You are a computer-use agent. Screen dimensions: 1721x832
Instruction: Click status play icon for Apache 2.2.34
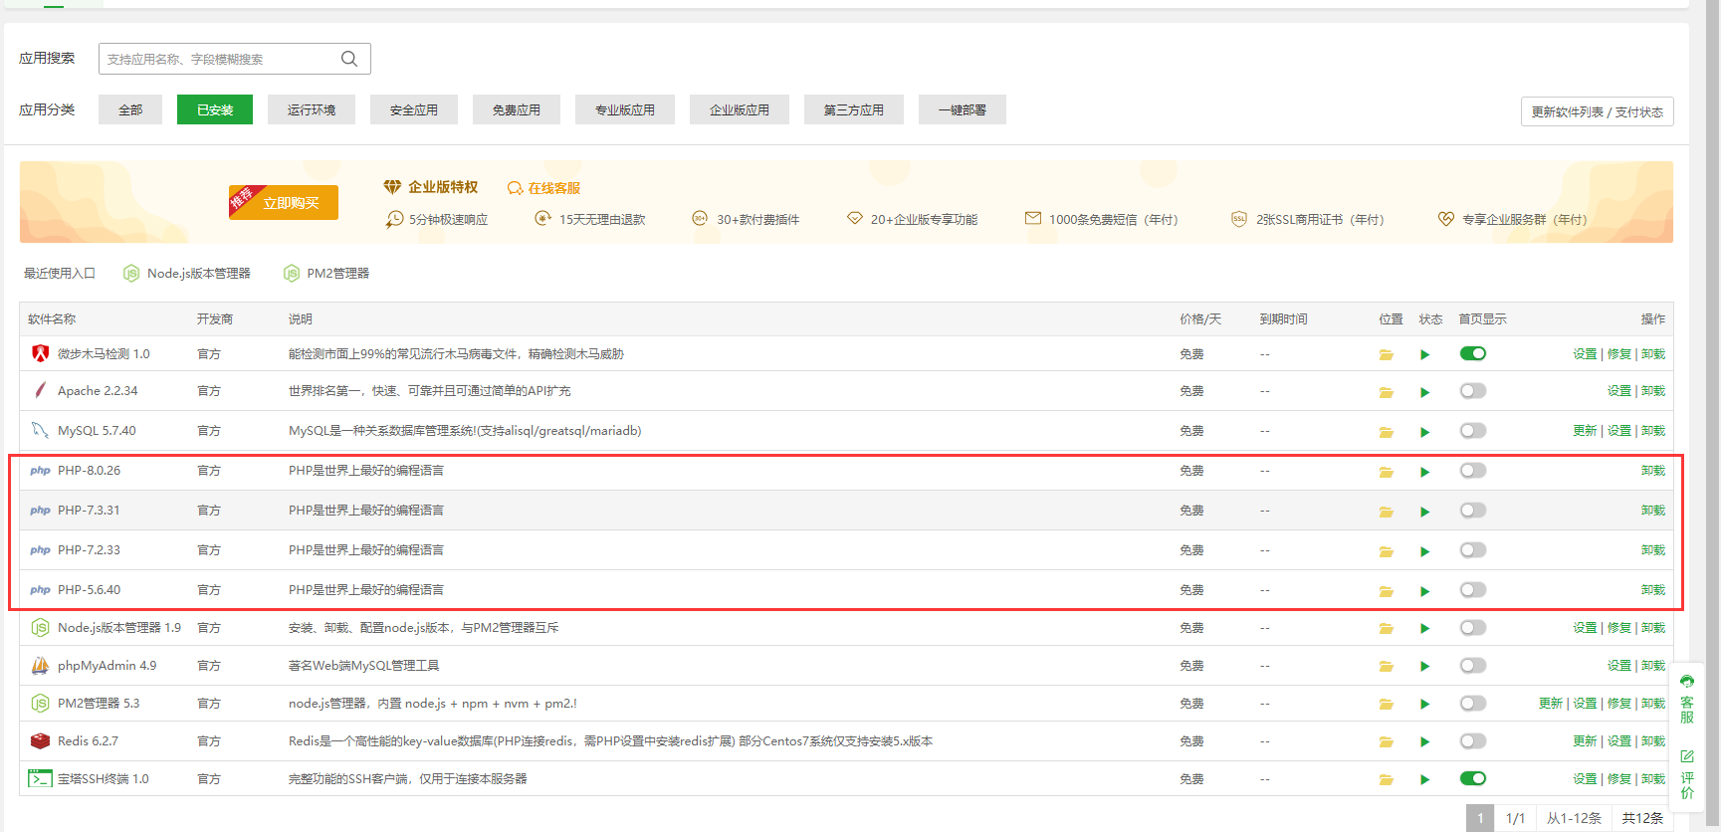click(x=1425, y=392)
